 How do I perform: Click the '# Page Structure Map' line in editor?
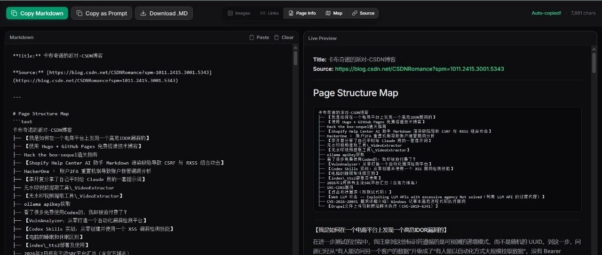click(41, 113)
